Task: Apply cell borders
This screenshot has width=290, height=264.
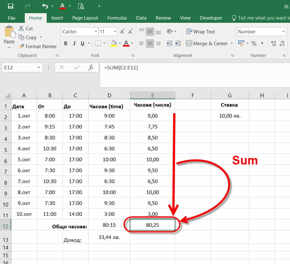Action: point(98,43)
